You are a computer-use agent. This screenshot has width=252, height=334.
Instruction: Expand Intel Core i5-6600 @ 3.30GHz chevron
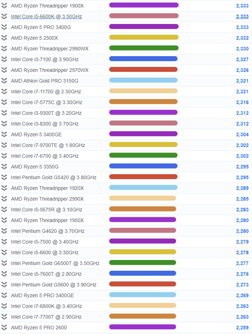click(4, 252)
